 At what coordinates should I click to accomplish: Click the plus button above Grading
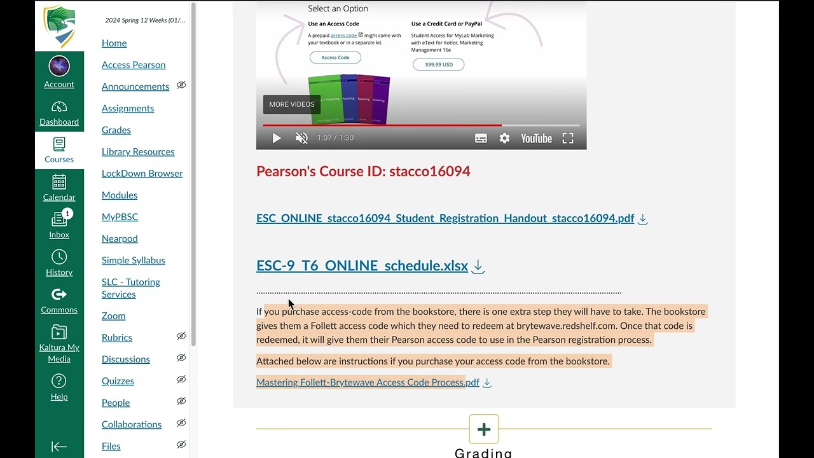(x=484, y=429)
